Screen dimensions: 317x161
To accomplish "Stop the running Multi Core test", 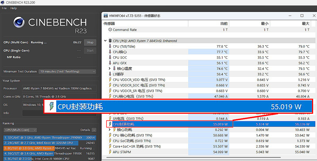I will pos(90,43).
